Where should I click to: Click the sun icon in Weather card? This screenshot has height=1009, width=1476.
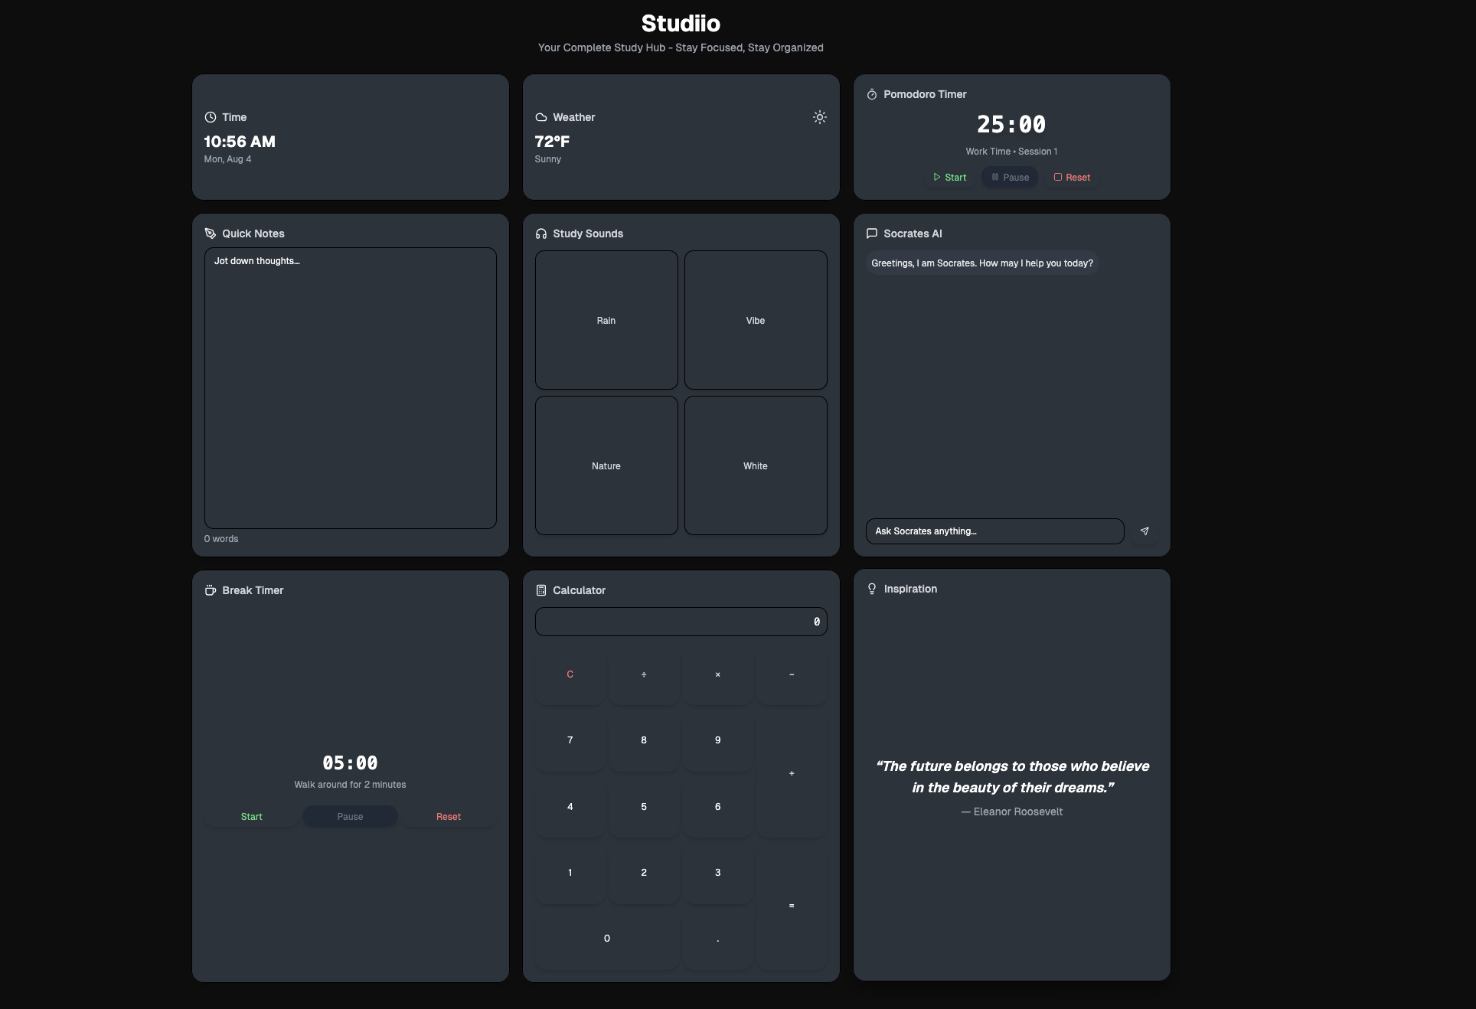click(x=819, y=117)
